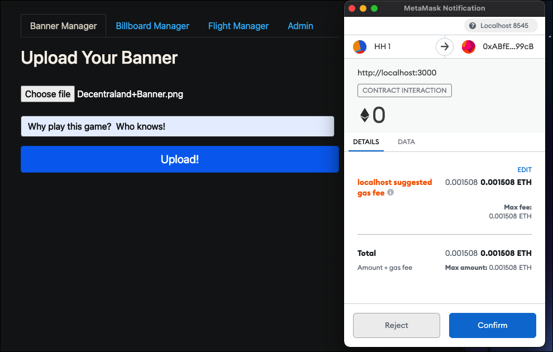The height and width of the screenshot is (352, 553).
Task: Click the EDIT gas fee link
Action: click(525, 170)
